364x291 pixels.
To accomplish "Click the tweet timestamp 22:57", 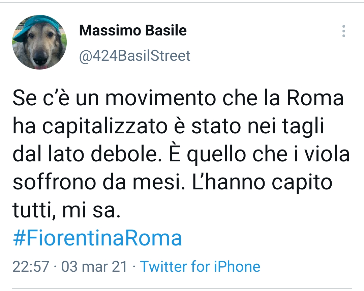I will pos(27,266).
